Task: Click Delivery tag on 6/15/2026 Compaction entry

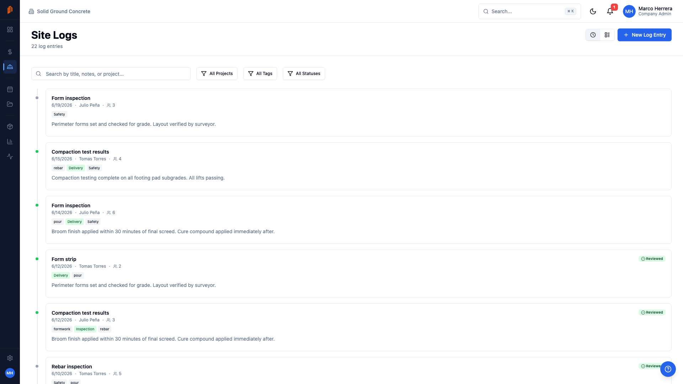Action: pyautogui.click(x=76, y=168)
